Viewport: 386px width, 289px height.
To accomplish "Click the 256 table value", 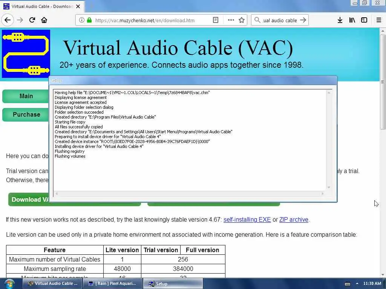I will pos(183,260).
